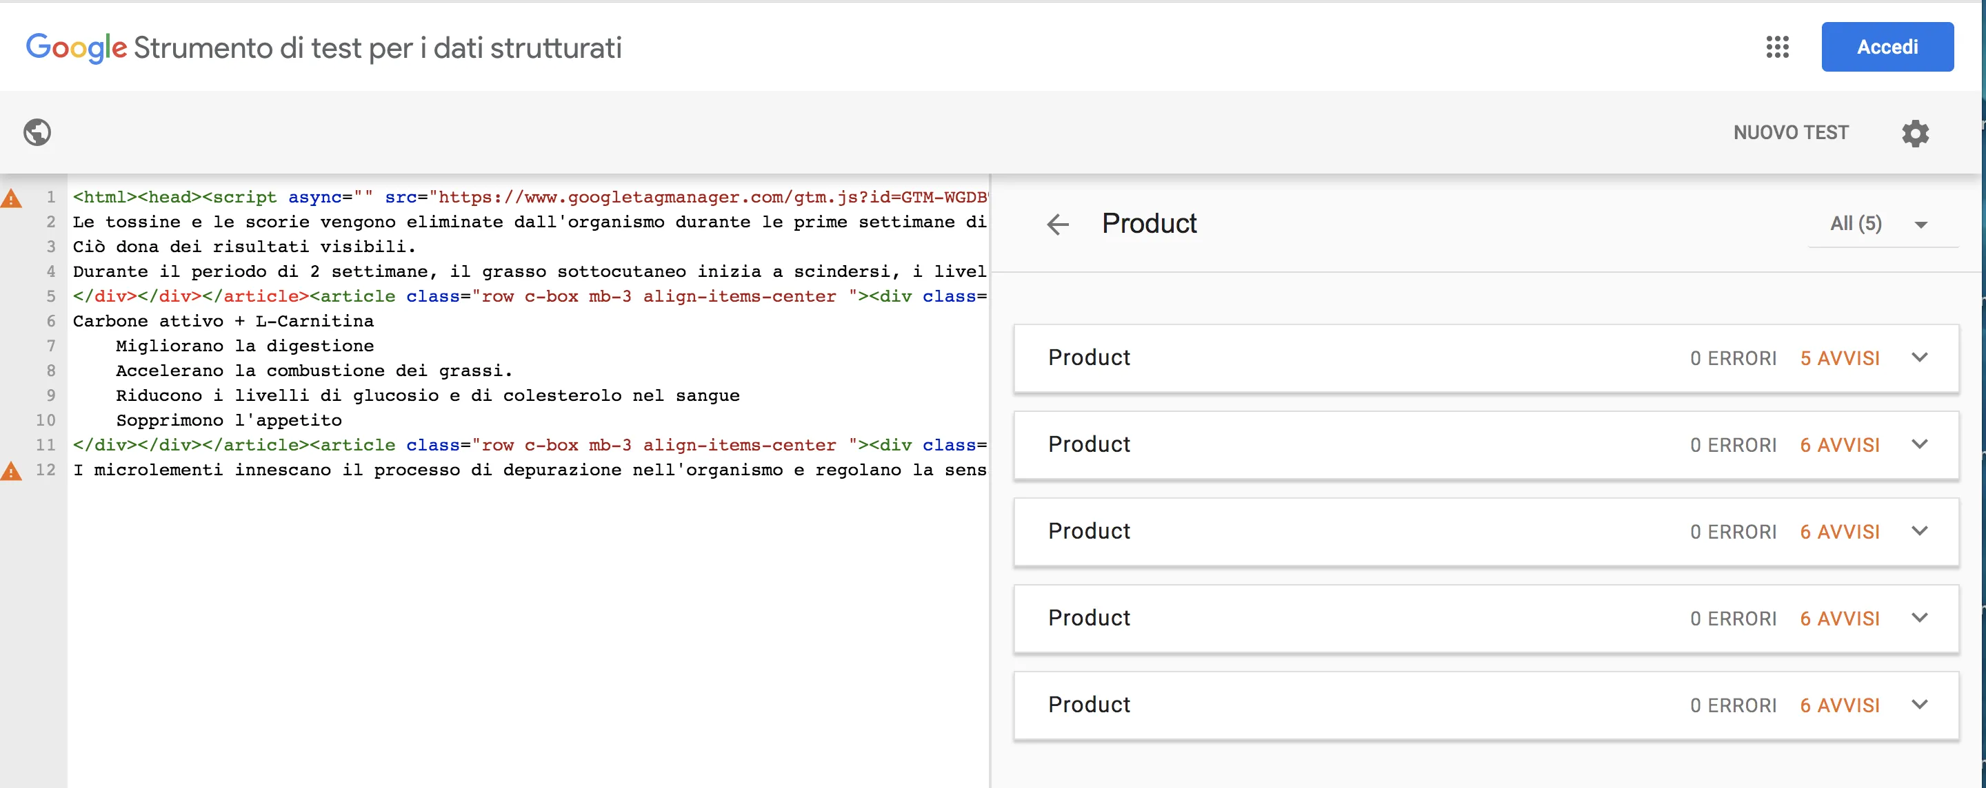
Task: Click the globe fetch URL icon
Action: click(37, 132)
